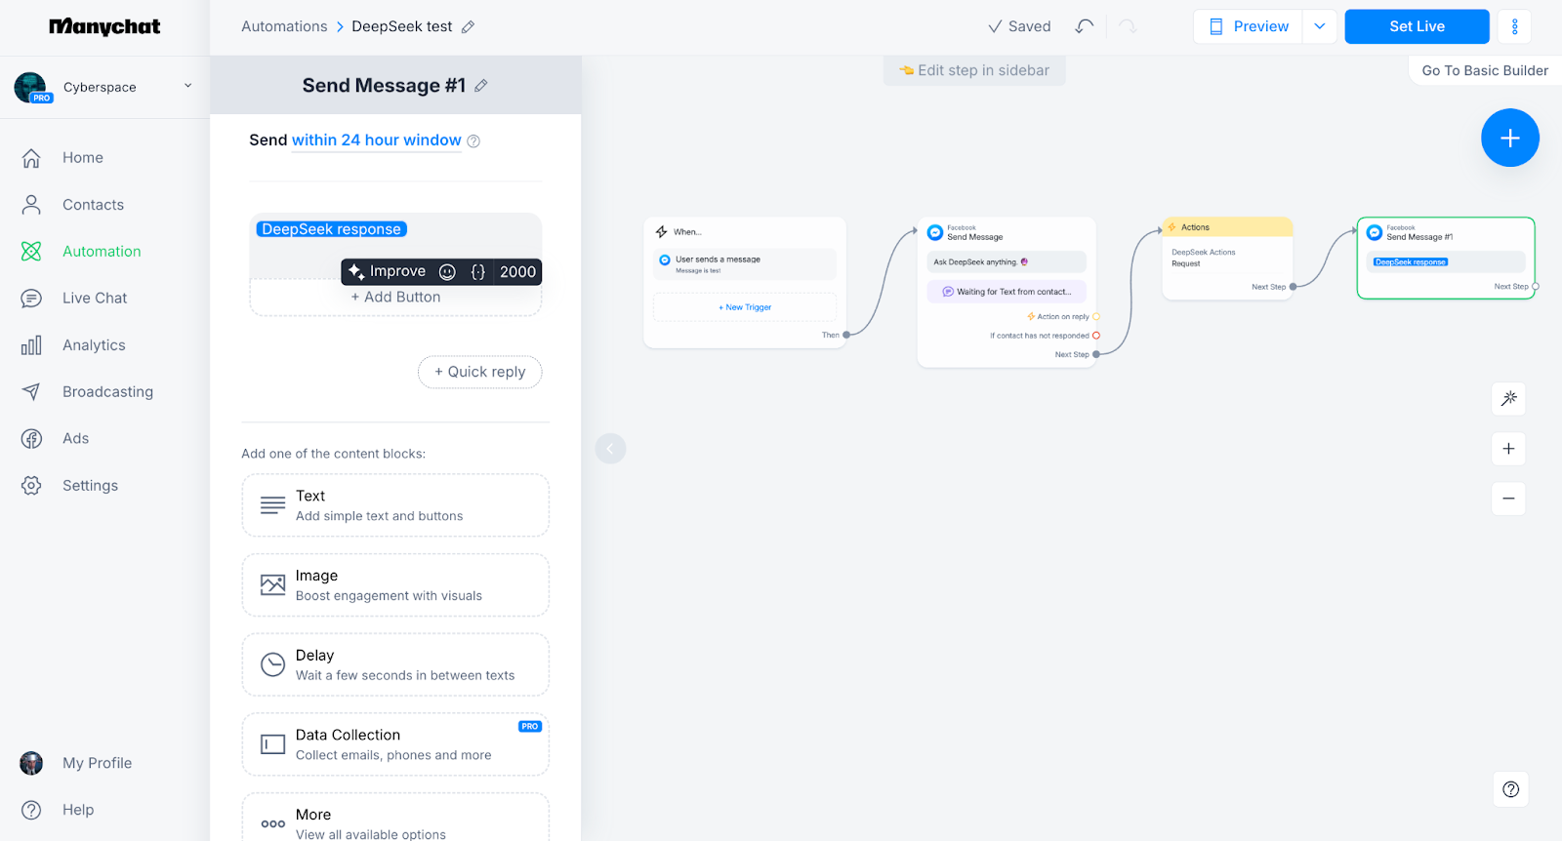Insert a variable via curly braces icon

coord(477,272)
